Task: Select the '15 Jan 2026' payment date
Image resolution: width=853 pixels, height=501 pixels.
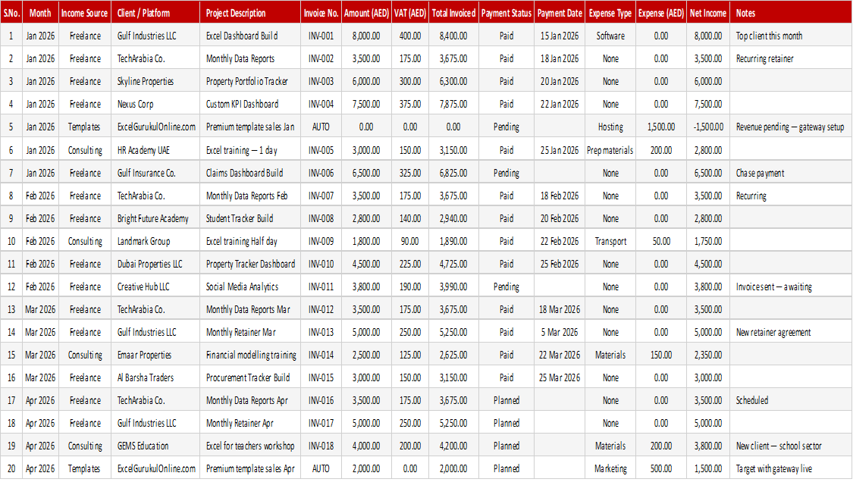Action: 560,36
